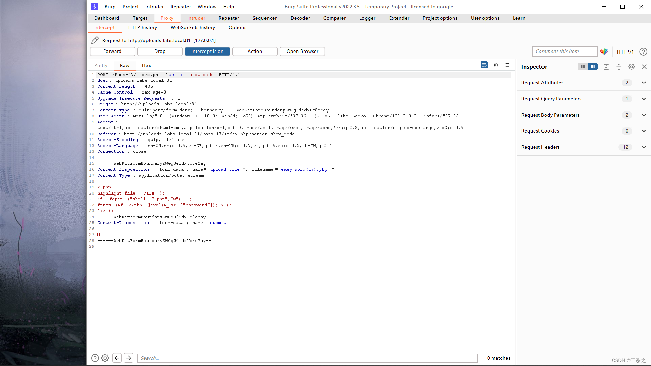Click the '0 matches' counter text
The width and height of the screenshot is (651, 366).
click(498, 358)
